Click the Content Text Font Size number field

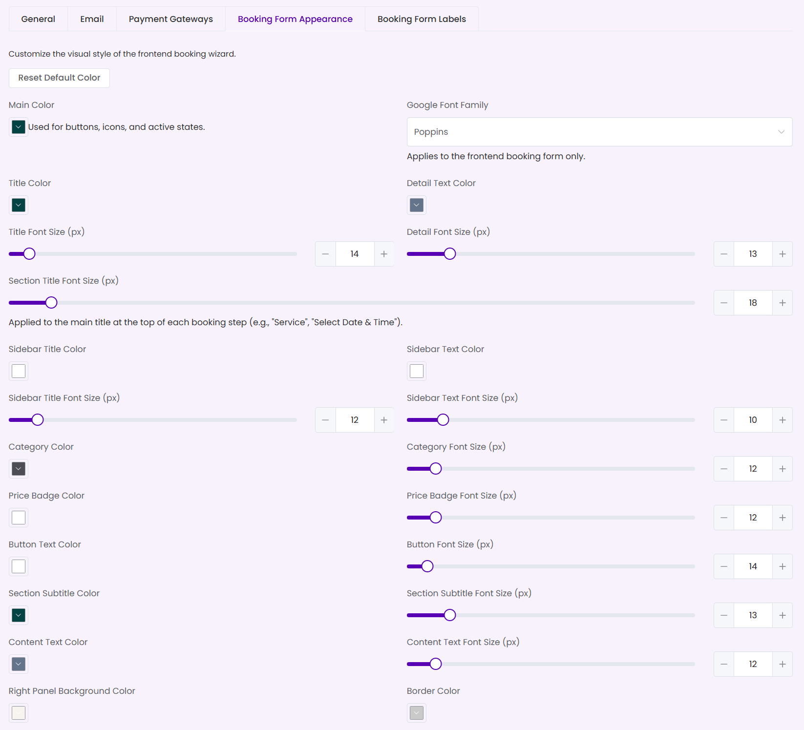pos(753,664)
